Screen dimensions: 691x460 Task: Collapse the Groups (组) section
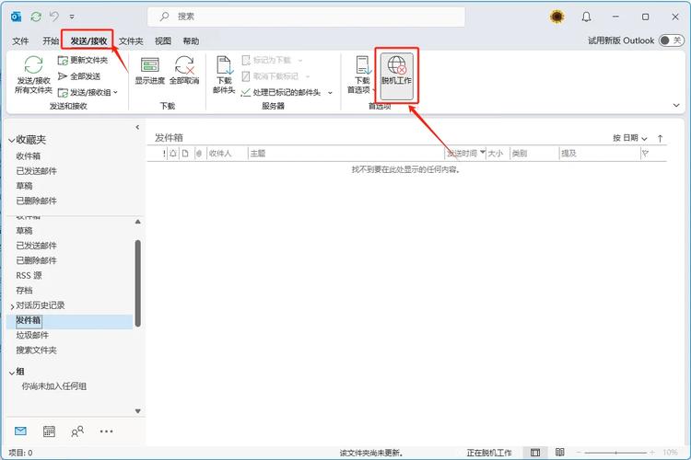(11, 373)
